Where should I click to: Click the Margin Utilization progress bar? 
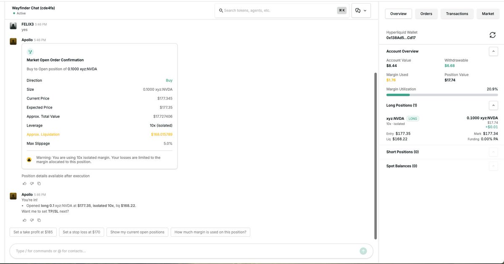[x=442, y=95]
